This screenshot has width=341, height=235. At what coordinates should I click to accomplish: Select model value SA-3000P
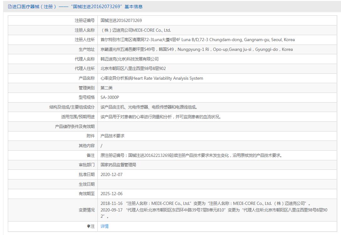tap(110, 97)
